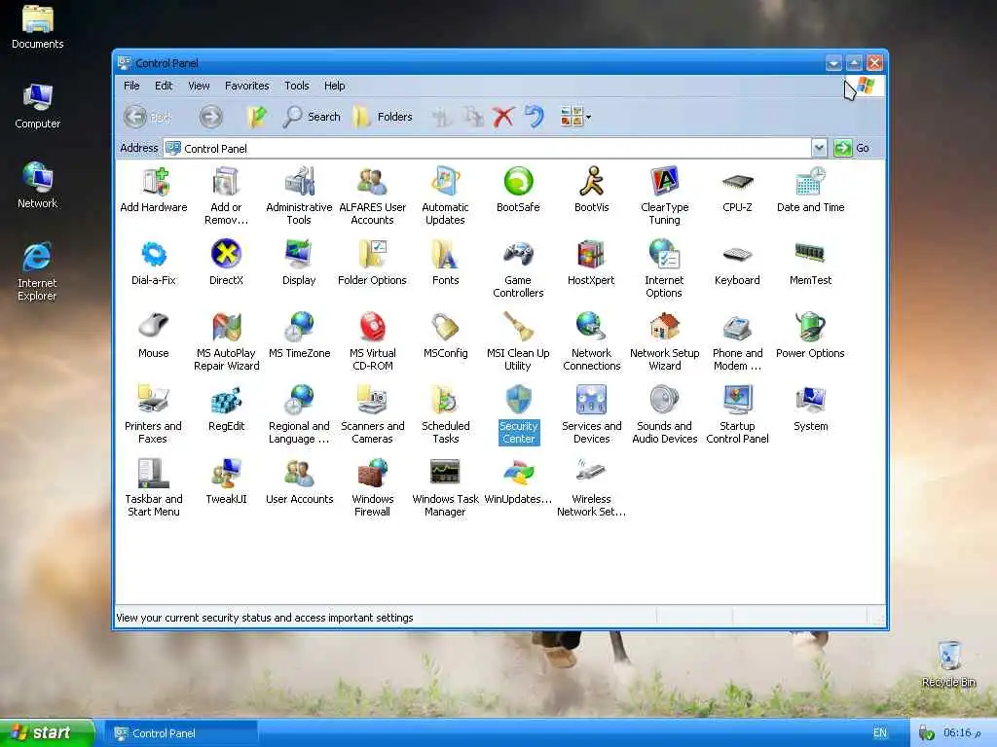The height and width of the screenshot is (747, 997).
Task: Open the File menu
Action: pyautogui.click(x=131, y=86)
